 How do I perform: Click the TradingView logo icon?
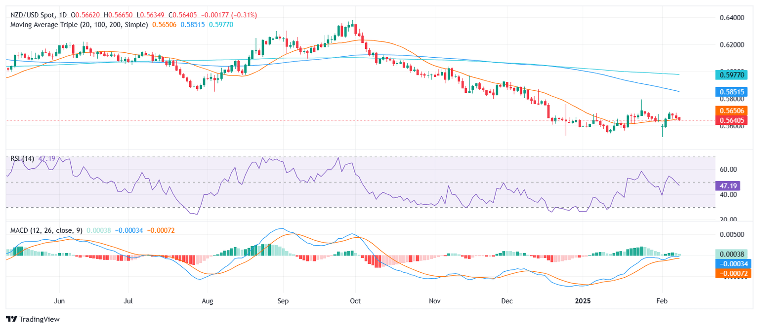tap(11, 319)
